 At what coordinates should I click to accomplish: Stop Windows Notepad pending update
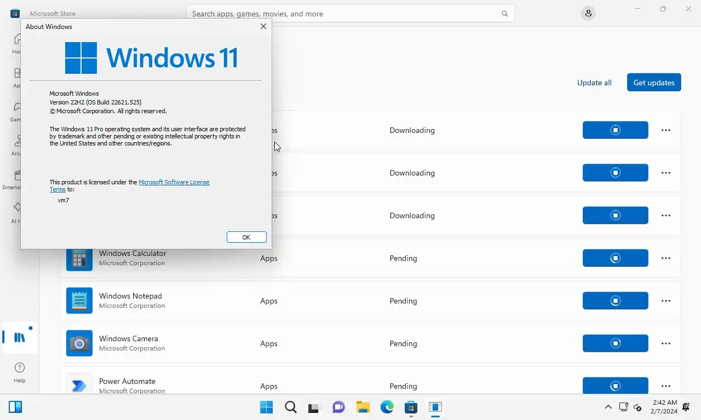(616, 301)
